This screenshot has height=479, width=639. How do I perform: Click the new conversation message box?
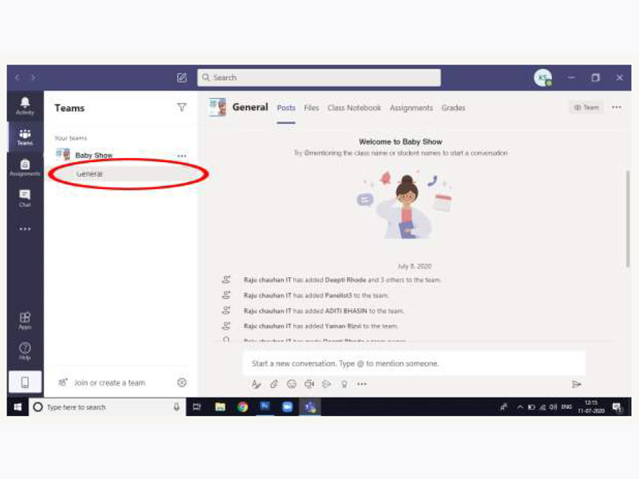pyautogui.click(x=415, y=363)
